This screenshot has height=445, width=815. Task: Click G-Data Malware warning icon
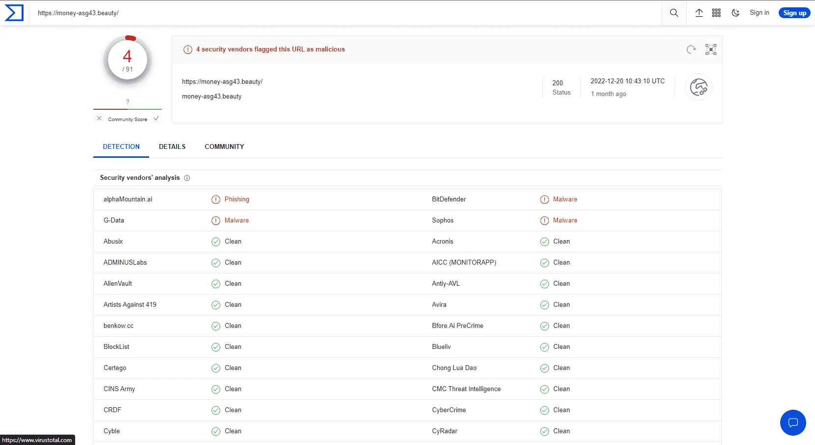216,221
